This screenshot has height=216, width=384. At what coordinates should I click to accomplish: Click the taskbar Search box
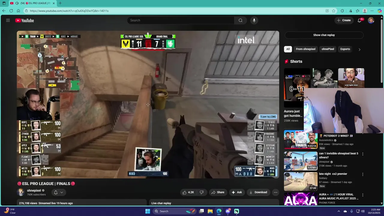coord(174,211)
